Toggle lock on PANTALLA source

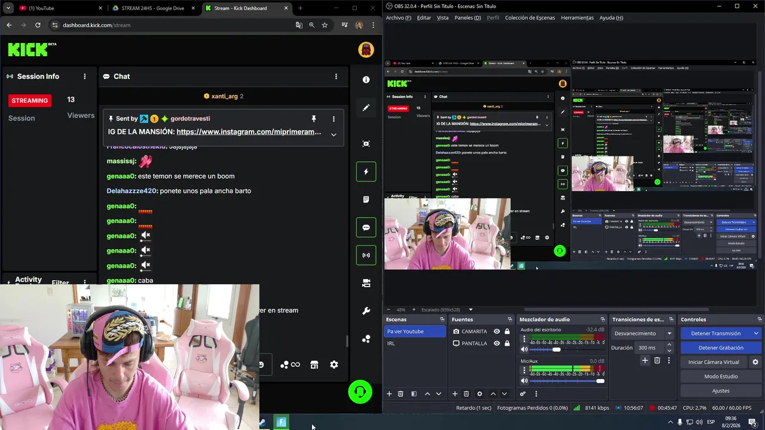(x=507, y=343)
